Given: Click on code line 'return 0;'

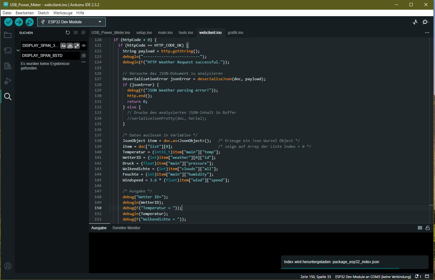Looking at the screenshot, I should coord(137,102).
